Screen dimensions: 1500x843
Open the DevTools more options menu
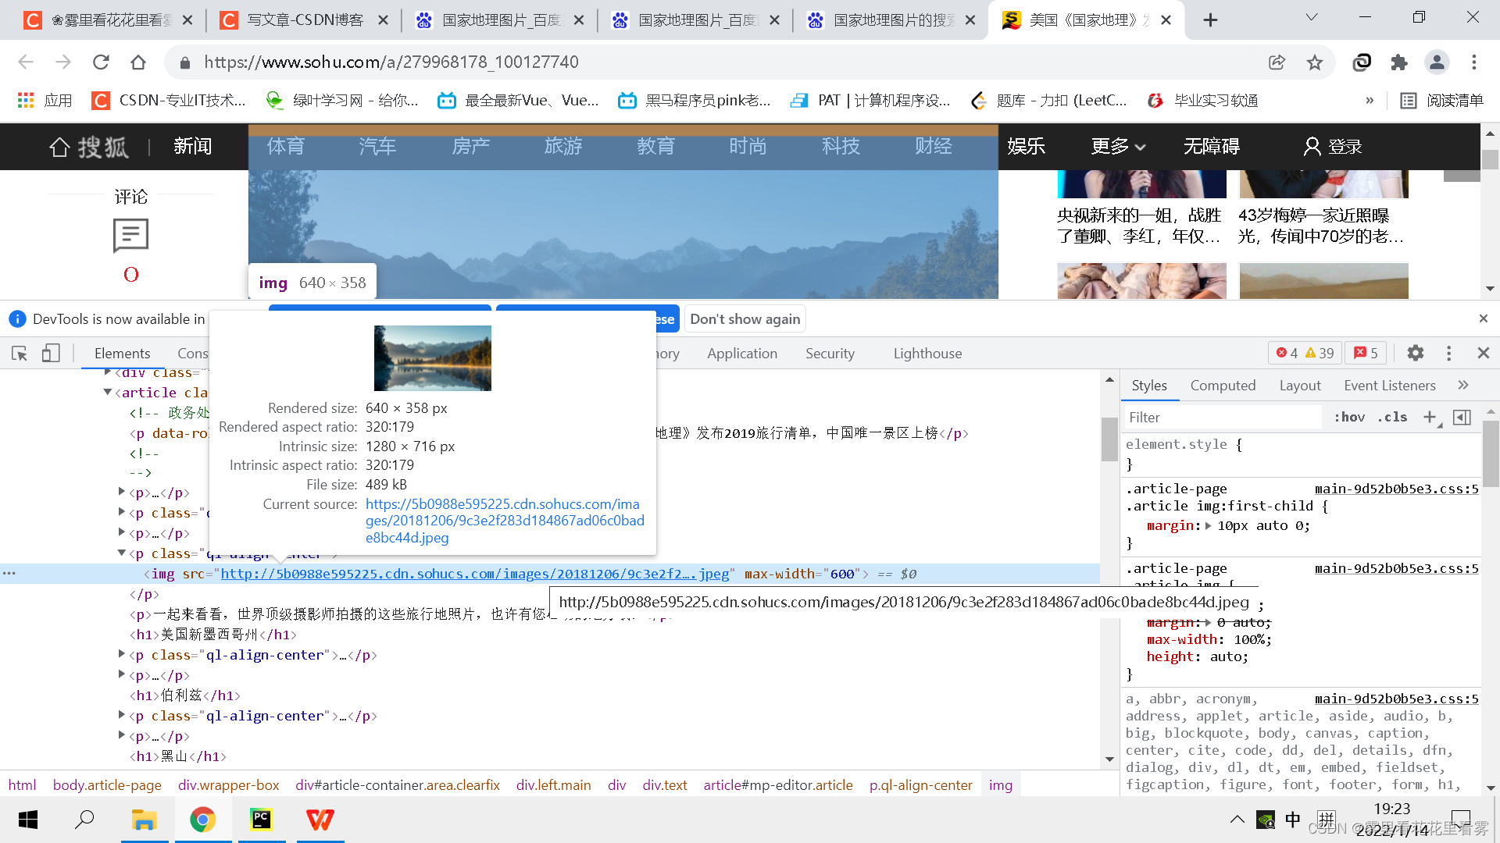tap(1449, 353)
